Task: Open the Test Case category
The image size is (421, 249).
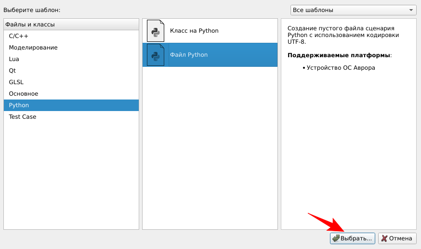Action: tap(22, 117)
